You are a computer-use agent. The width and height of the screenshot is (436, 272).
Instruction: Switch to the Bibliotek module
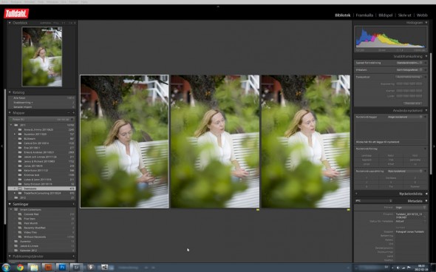342,15
